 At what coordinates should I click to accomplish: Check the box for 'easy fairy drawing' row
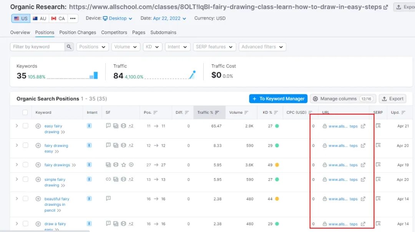coord(25,126)
